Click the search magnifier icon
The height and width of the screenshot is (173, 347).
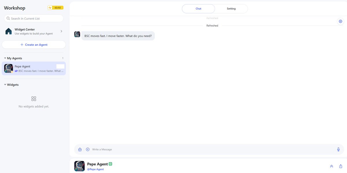click(x=8, y=18)
